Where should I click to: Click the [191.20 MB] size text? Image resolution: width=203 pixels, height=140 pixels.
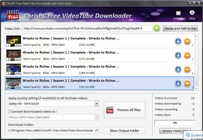pos(87,87)
